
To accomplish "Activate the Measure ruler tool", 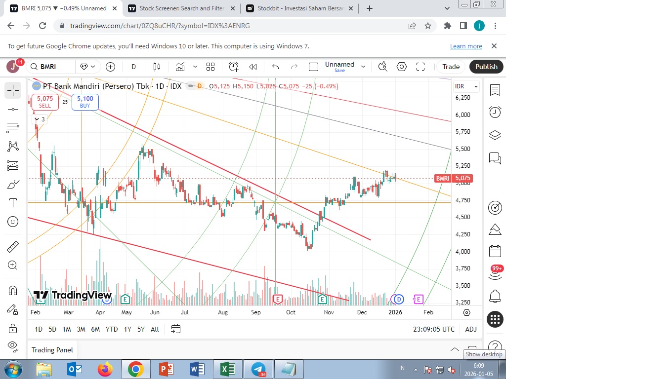I will (13, 246).
